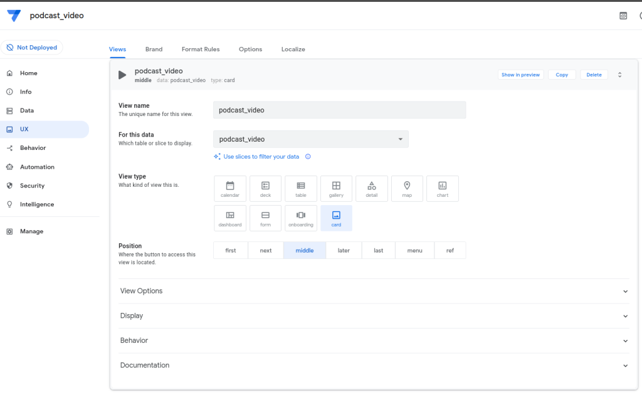The height and width of the screenshot is (395, 642).
Task: Set position to ref
Action: click(450, 251)
